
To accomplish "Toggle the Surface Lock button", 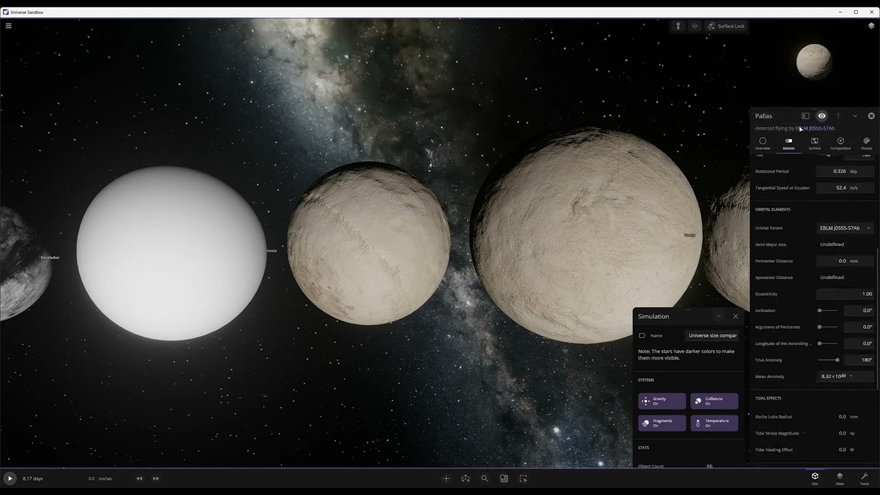I will (726, 26).
